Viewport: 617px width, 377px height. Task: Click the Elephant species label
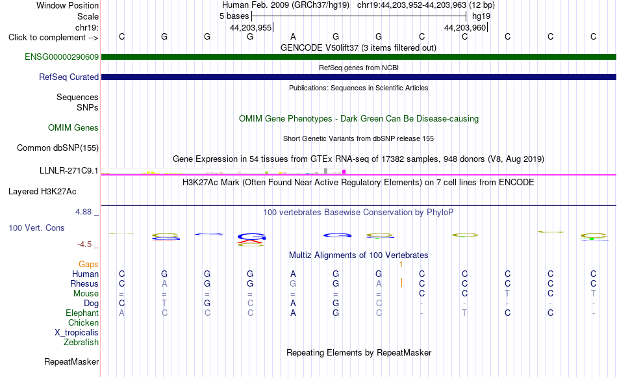click(x=82, y=313)
